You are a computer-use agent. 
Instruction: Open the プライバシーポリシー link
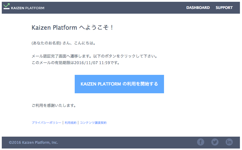click(x=46, y=123)
